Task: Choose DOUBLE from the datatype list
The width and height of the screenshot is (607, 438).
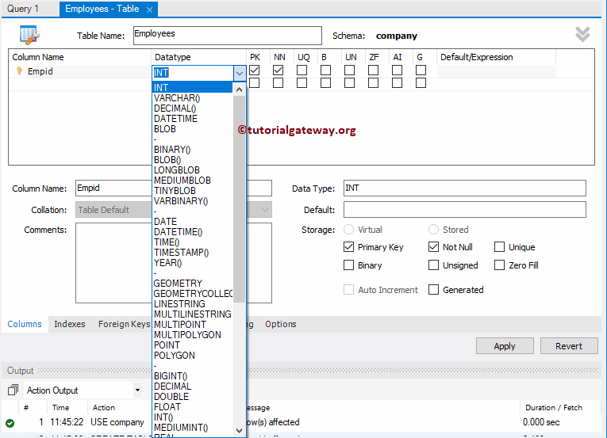Action: (x=171, y=397)
